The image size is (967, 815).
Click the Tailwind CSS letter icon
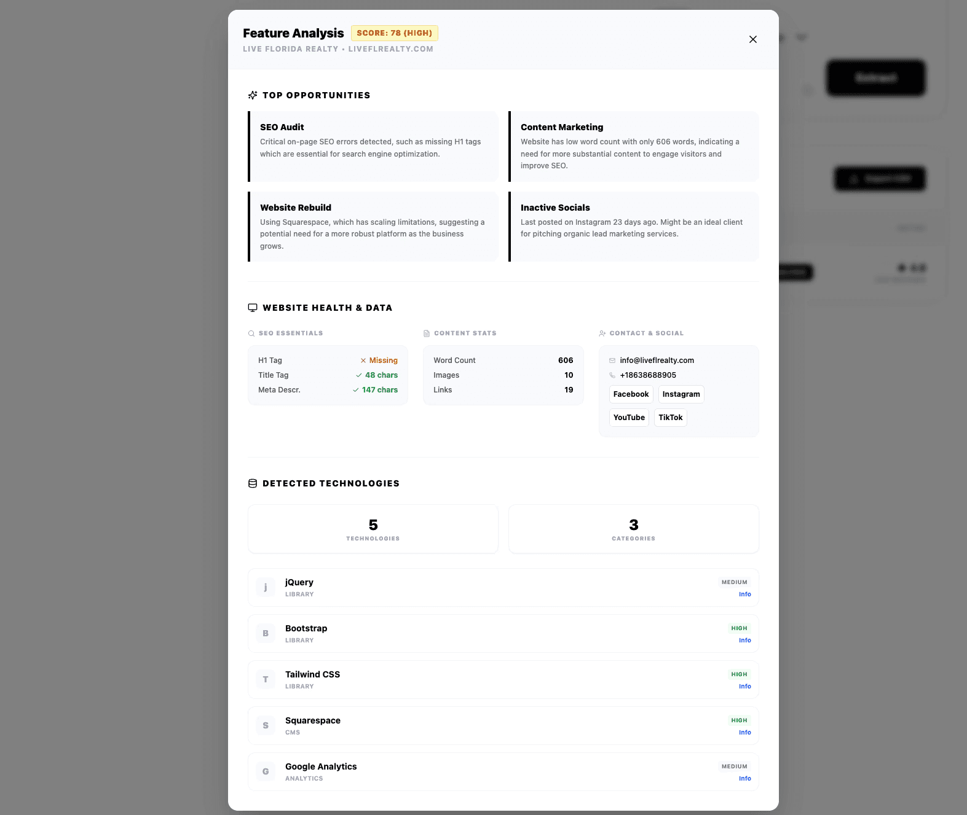(266, 679)
